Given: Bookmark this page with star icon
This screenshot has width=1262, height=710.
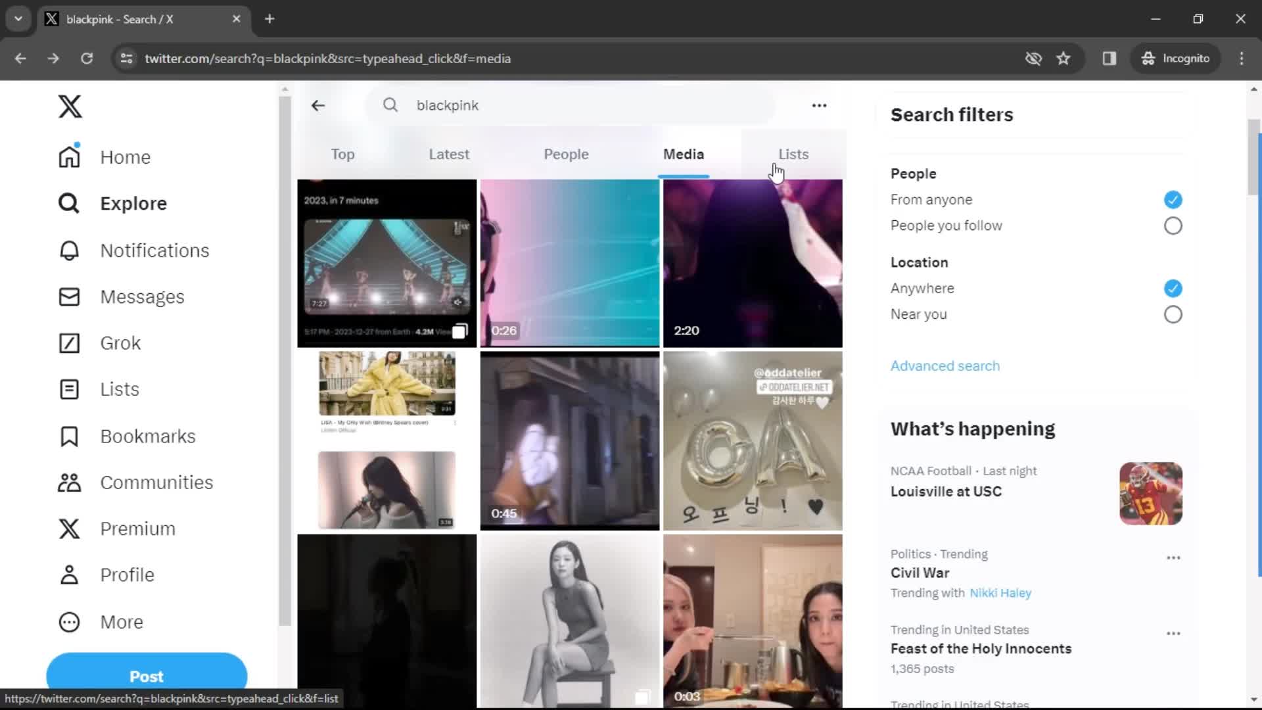Looking at the screenshot, I should (x=1063, y=59).
